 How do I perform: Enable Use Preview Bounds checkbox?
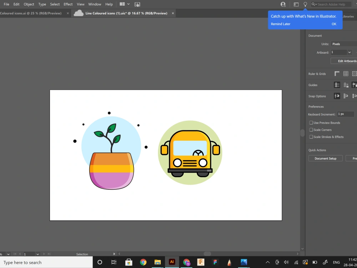pos(311,123)
